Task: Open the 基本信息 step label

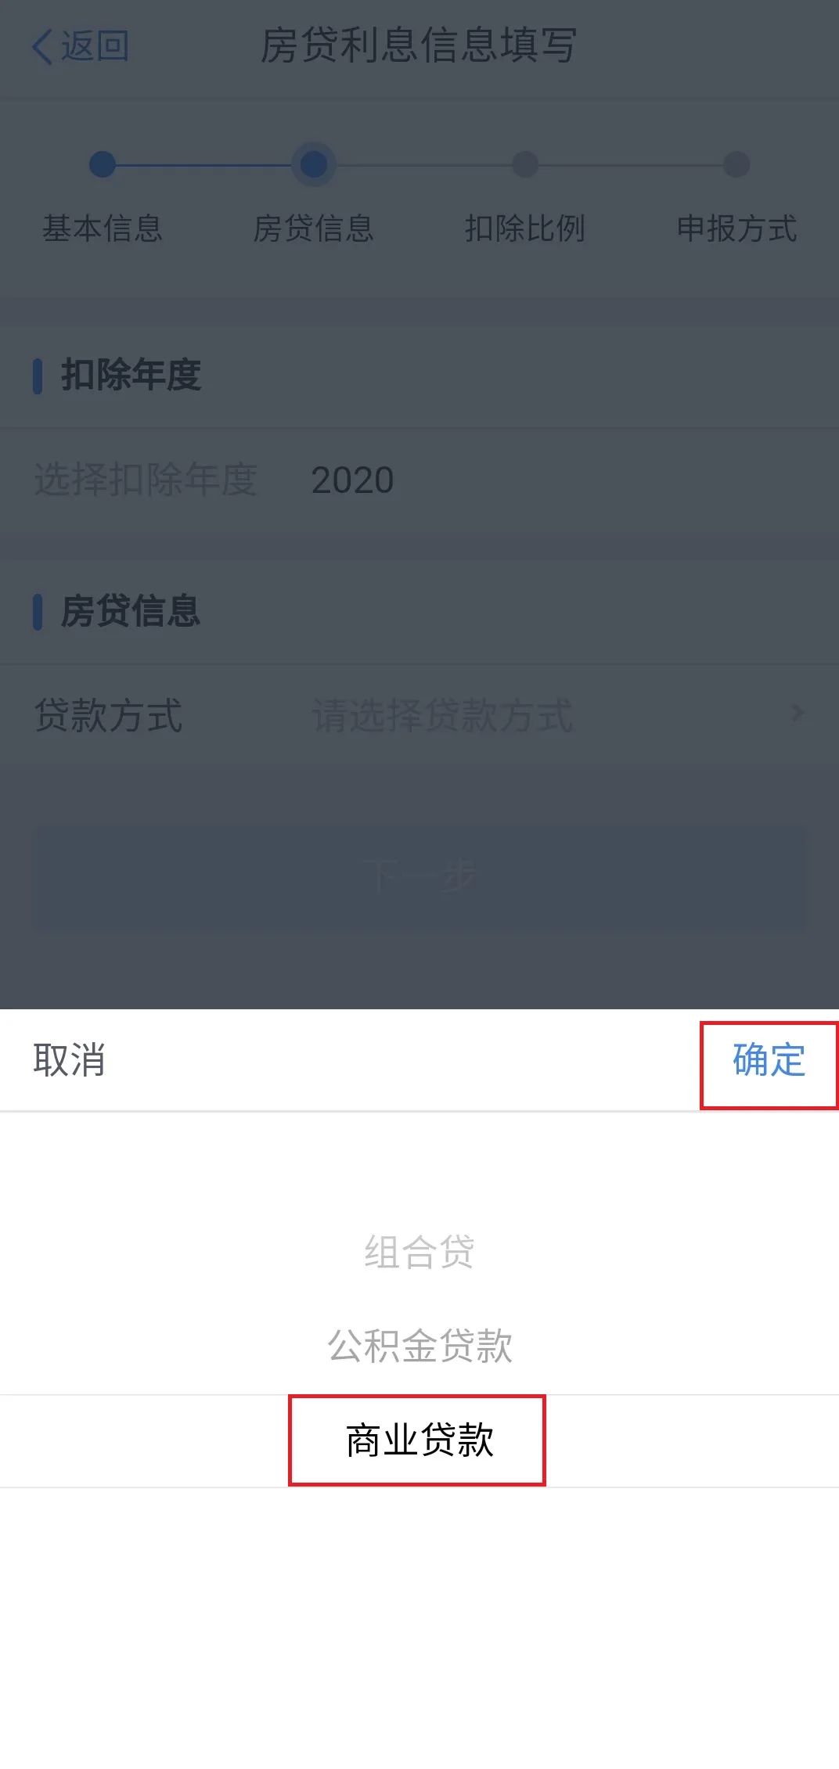Action: (x=103, y=228)
